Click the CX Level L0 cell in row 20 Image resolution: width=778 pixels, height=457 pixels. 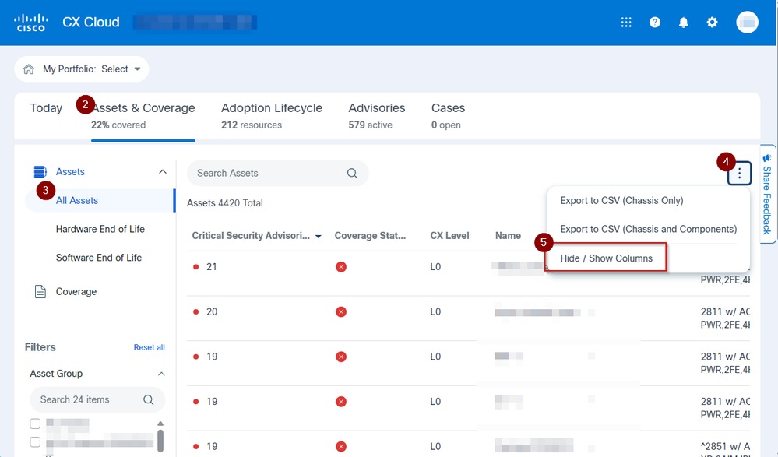coord(435,311)
